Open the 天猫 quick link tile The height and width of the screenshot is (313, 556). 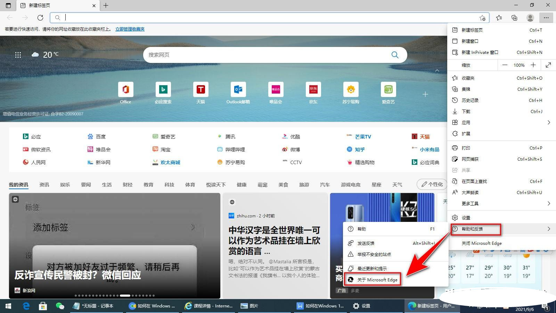click(201, 93)
